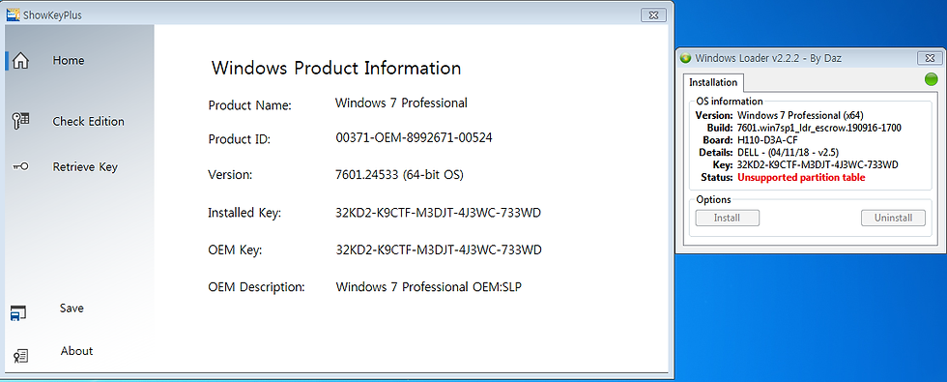Click OEM Description value Windows 7 Professional OEM:SLP
The width and height of the screenshot is (947, 382).
tap(428, 286)
